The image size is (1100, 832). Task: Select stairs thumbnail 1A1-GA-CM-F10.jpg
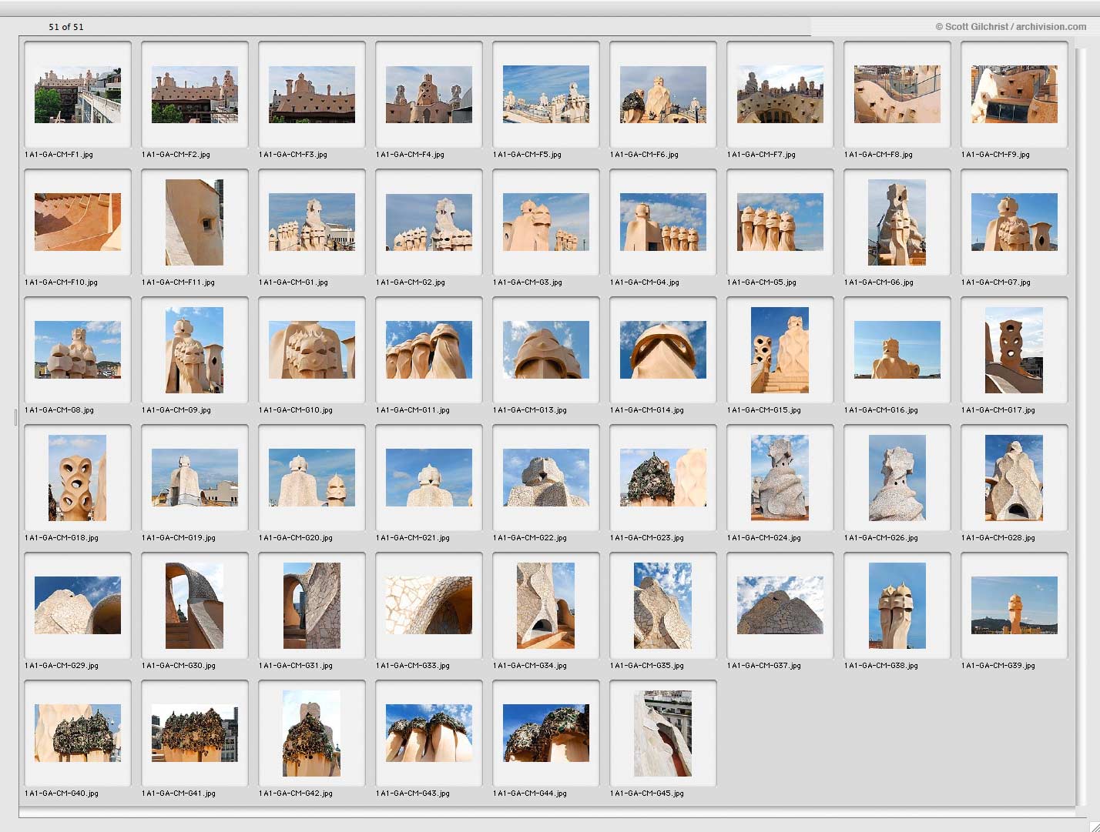pos(78,222)
